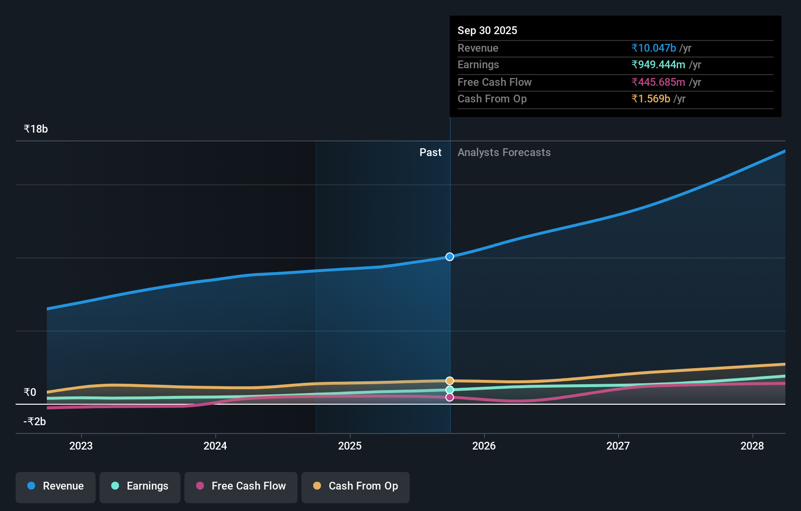Select the teal Earnings marker on the chart
The image size is (801, 511).
click(449, 389)
